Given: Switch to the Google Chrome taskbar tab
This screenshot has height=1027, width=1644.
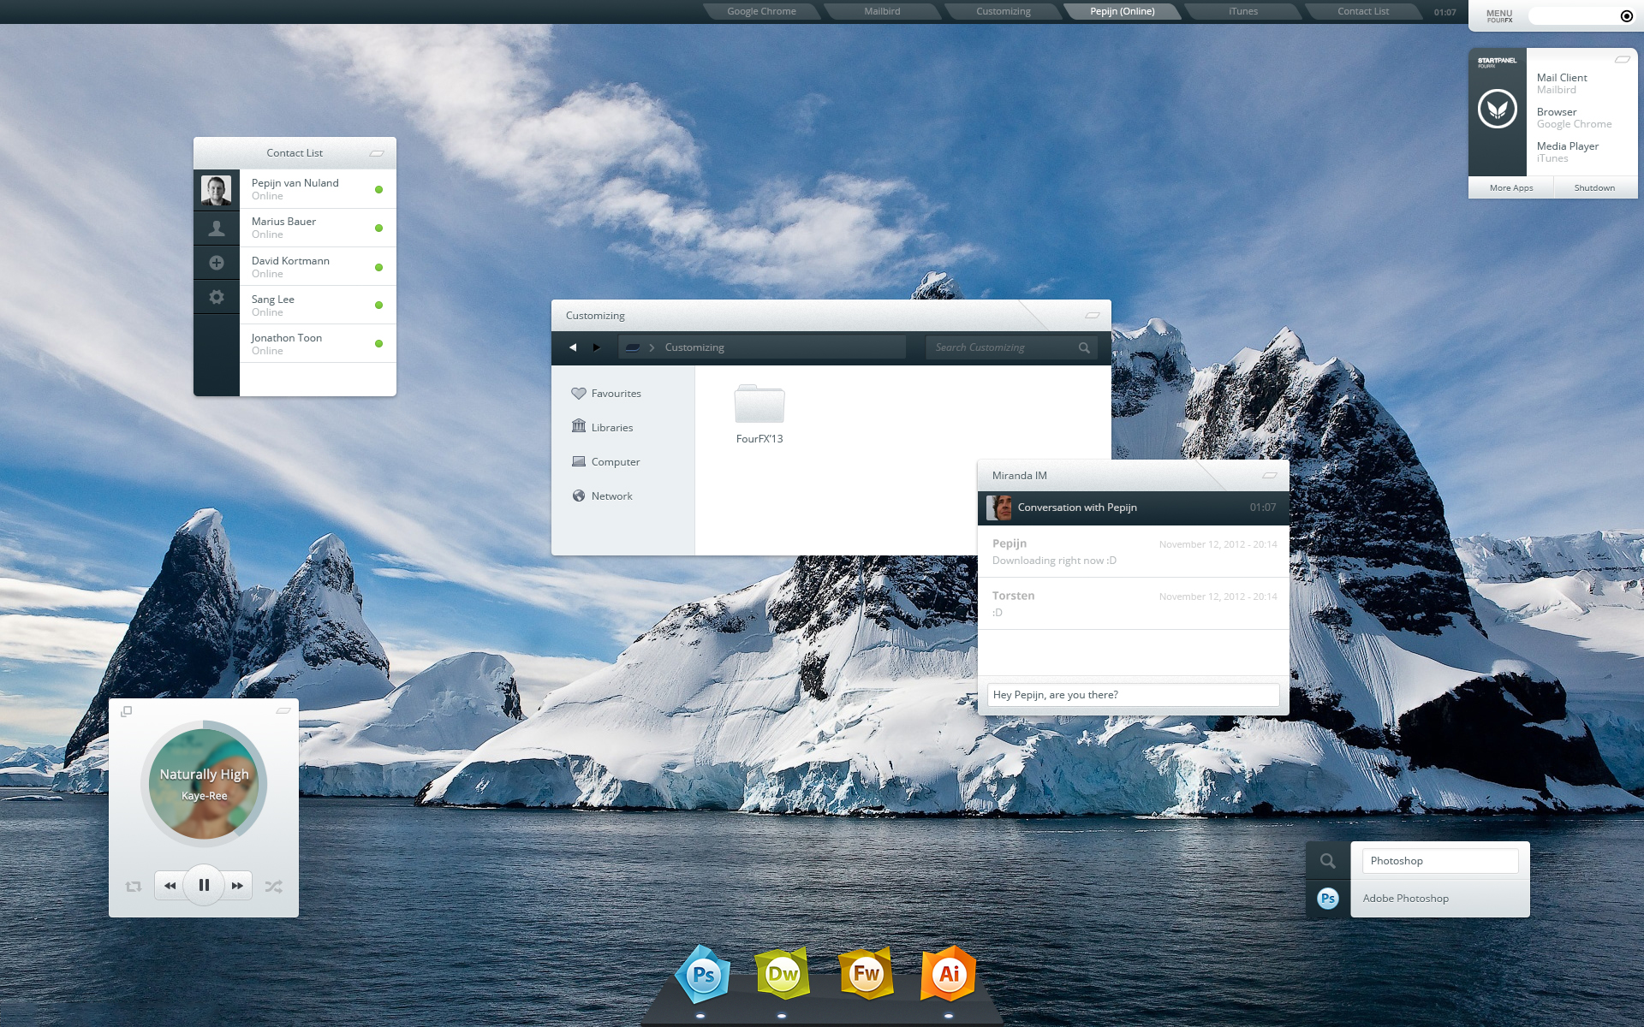Looking at the screenshot, I should point(761,11).
